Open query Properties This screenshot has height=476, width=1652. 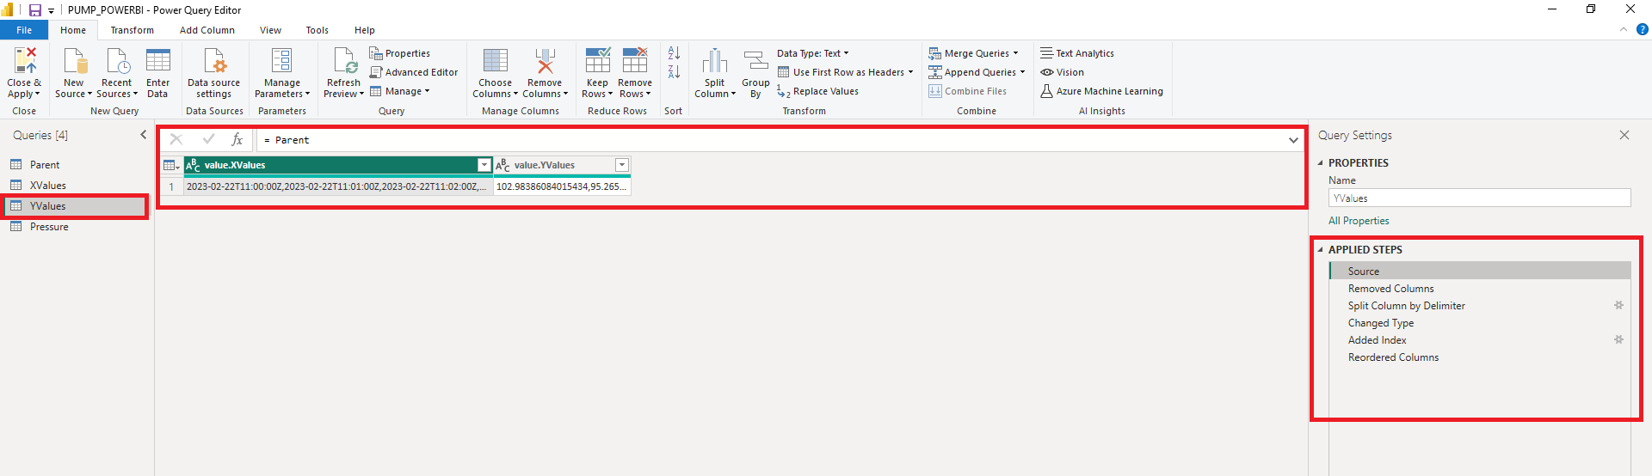(400, 53)
